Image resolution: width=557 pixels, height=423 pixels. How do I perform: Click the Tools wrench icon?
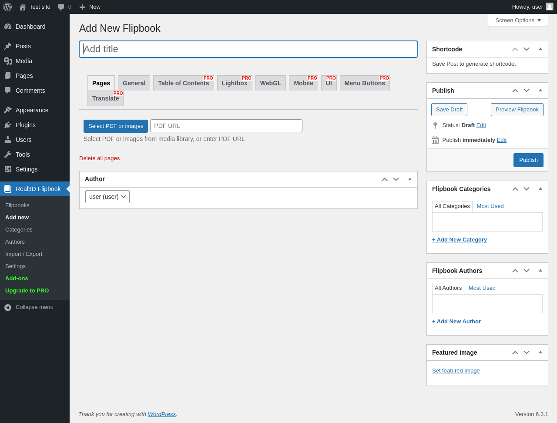[8, 154]
